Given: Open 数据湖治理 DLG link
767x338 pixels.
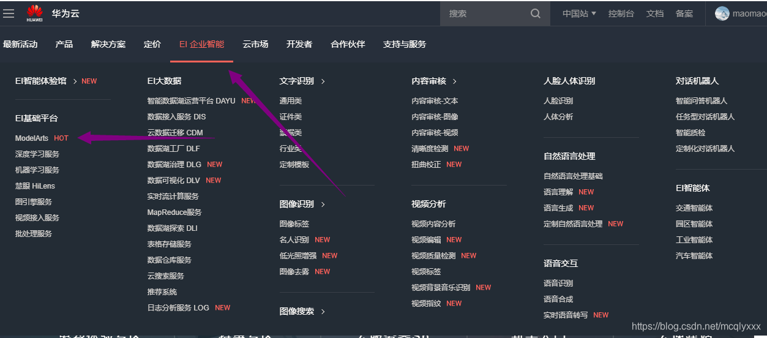Looking at the screenshot, I should point(174,165).
